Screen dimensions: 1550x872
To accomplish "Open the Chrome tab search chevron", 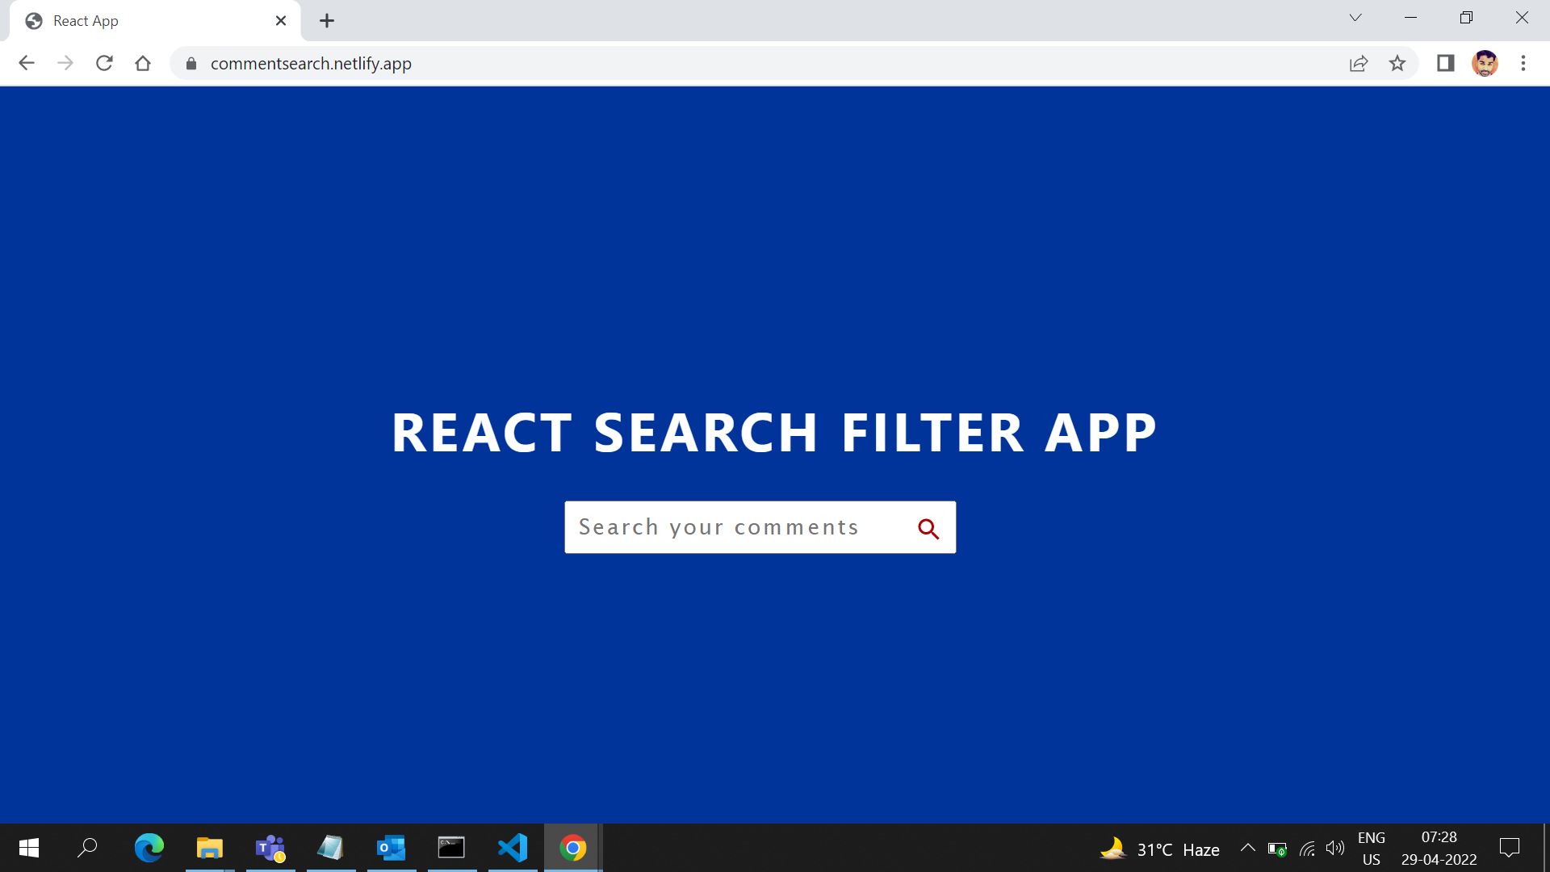I will [1355, 17].
